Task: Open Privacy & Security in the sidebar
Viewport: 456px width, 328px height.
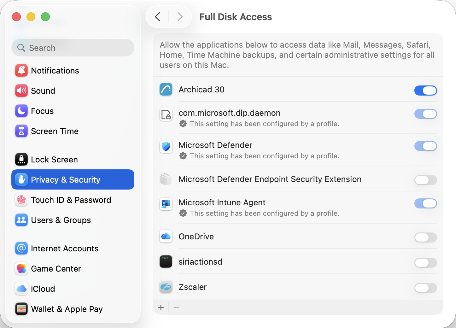Action: (73, 180)
